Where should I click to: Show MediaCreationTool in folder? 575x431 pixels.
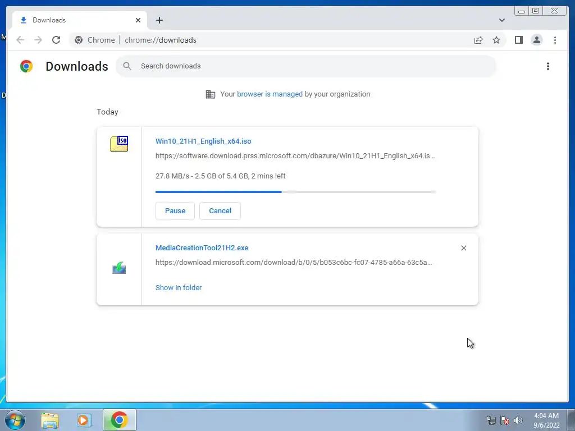click(179, 288)
